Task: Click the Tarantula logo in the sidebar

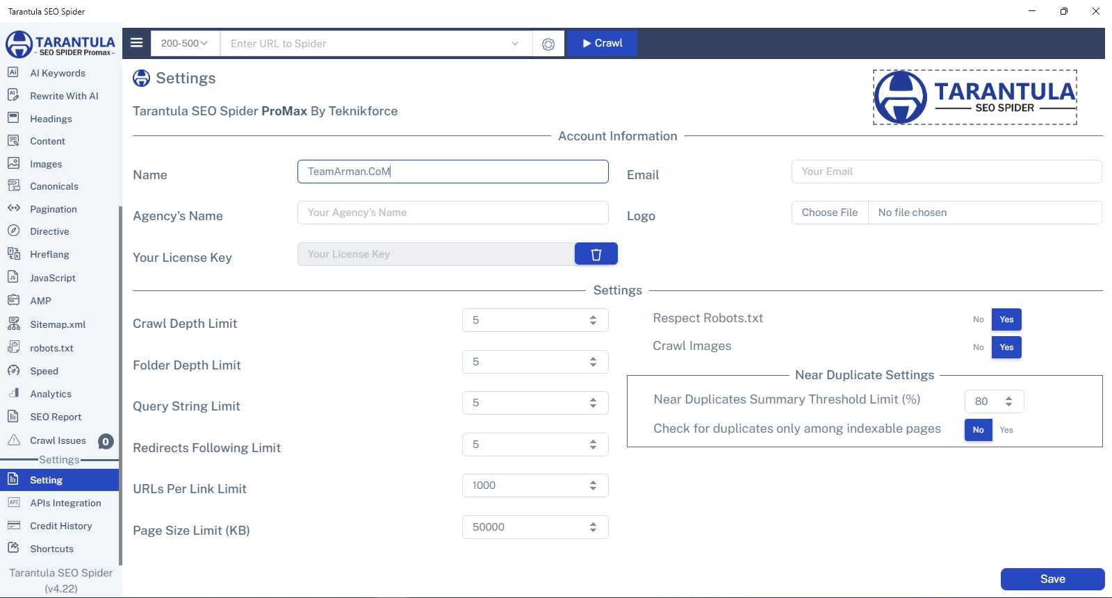Action: [x=60, y=44]
